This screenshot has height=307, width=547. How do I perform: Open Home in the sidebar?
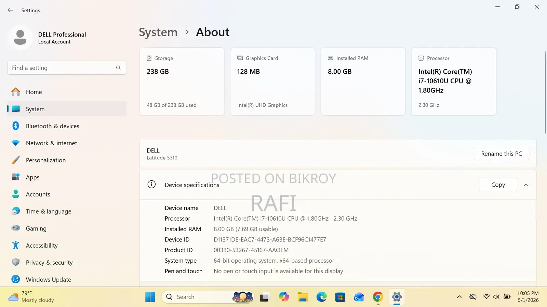click(67, 92)
